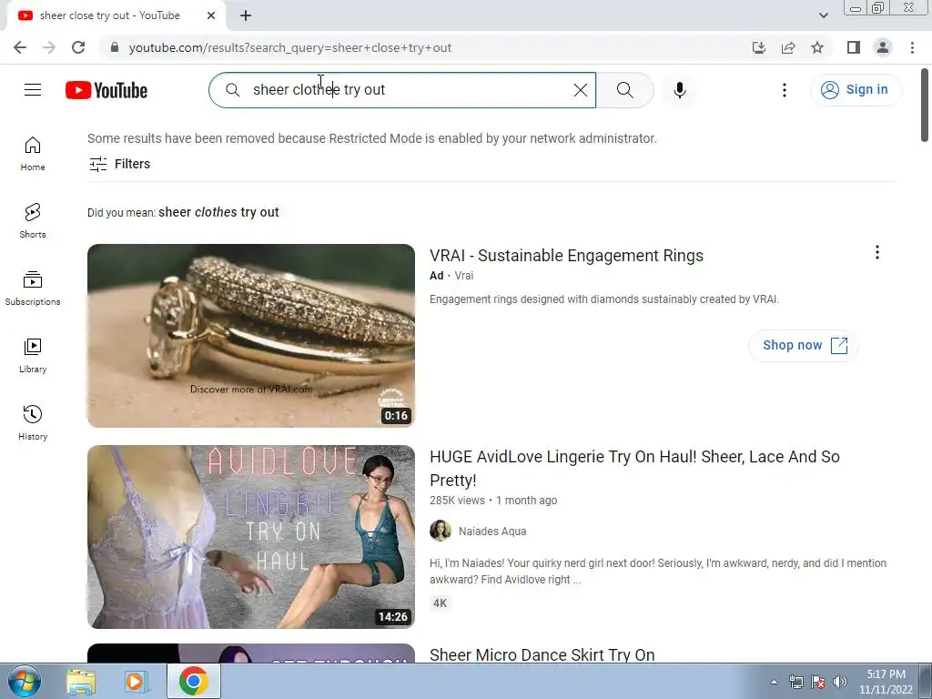
Task: Open the VRAI Sustainable Engagement Rings title
Action: [x=566, y=256]
